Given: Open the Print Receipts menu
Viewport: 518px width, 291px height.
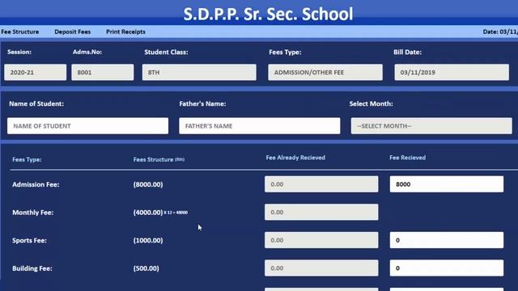Looking at the screenshot, I should point(125,32).
